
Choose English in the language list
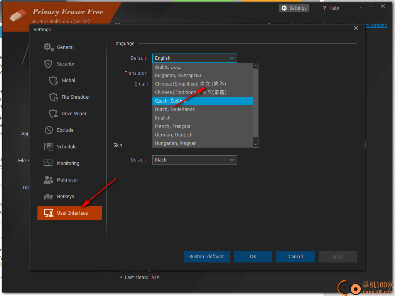point(203,118)
